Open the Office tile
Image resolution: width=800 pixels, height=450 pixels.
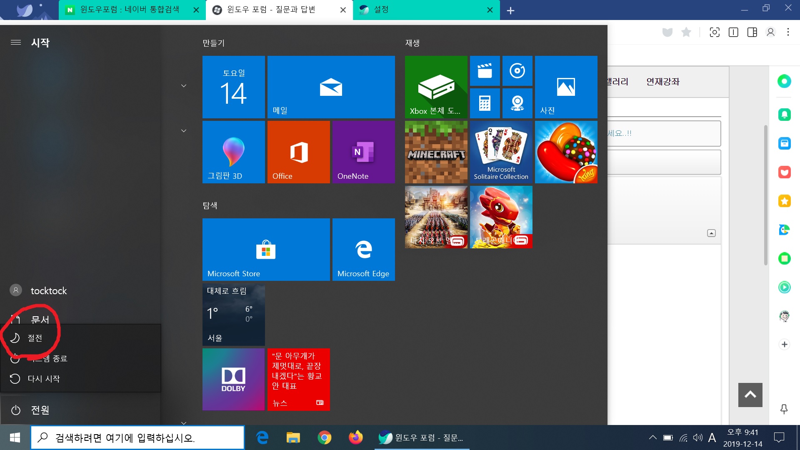click(x=298, y=152)
